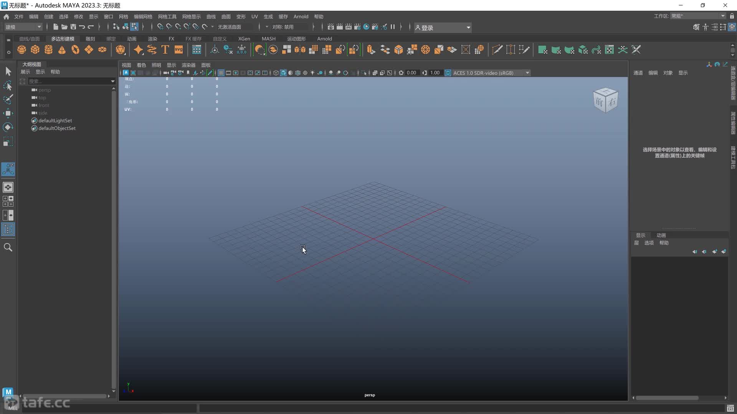737x414 pixels.
Task: Toggle viewport grid display icon
Action: click(x=221, y=73)
